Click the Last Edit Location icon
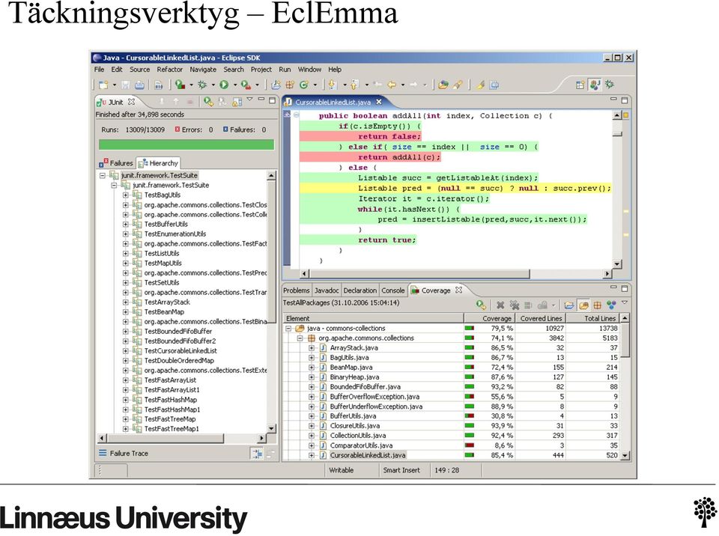 [x=377, y=85]
